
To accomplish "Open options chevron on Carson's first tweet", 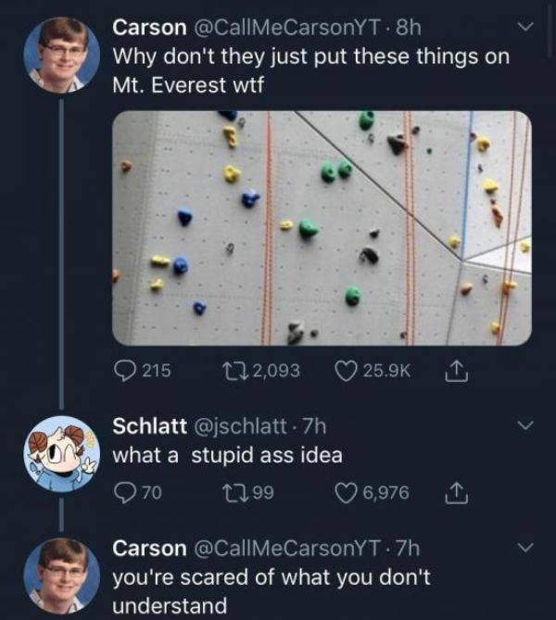I will point(524,29).
